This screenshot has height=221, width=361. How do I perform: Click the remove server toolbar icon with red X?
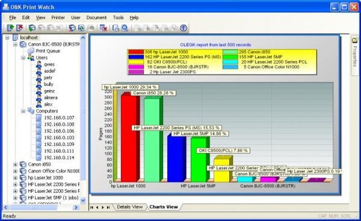[20, 28]
